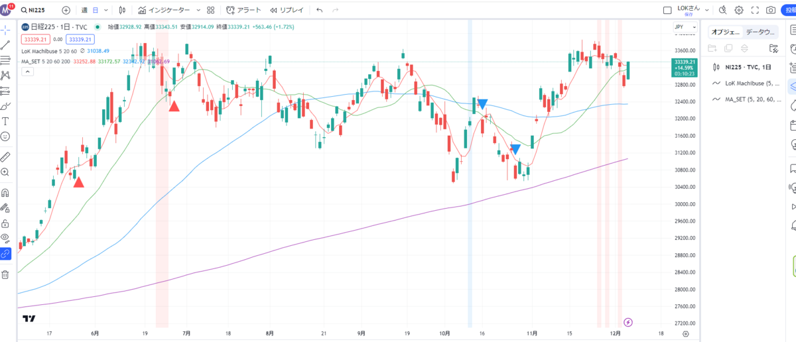
Task: Open the arrange order icon in object tree
Action: pyautogui.click(x=744, y=48)
